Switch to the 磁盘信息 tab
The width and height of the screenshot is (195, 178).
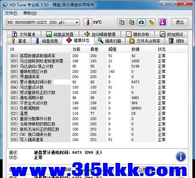[x=47, y=41]
